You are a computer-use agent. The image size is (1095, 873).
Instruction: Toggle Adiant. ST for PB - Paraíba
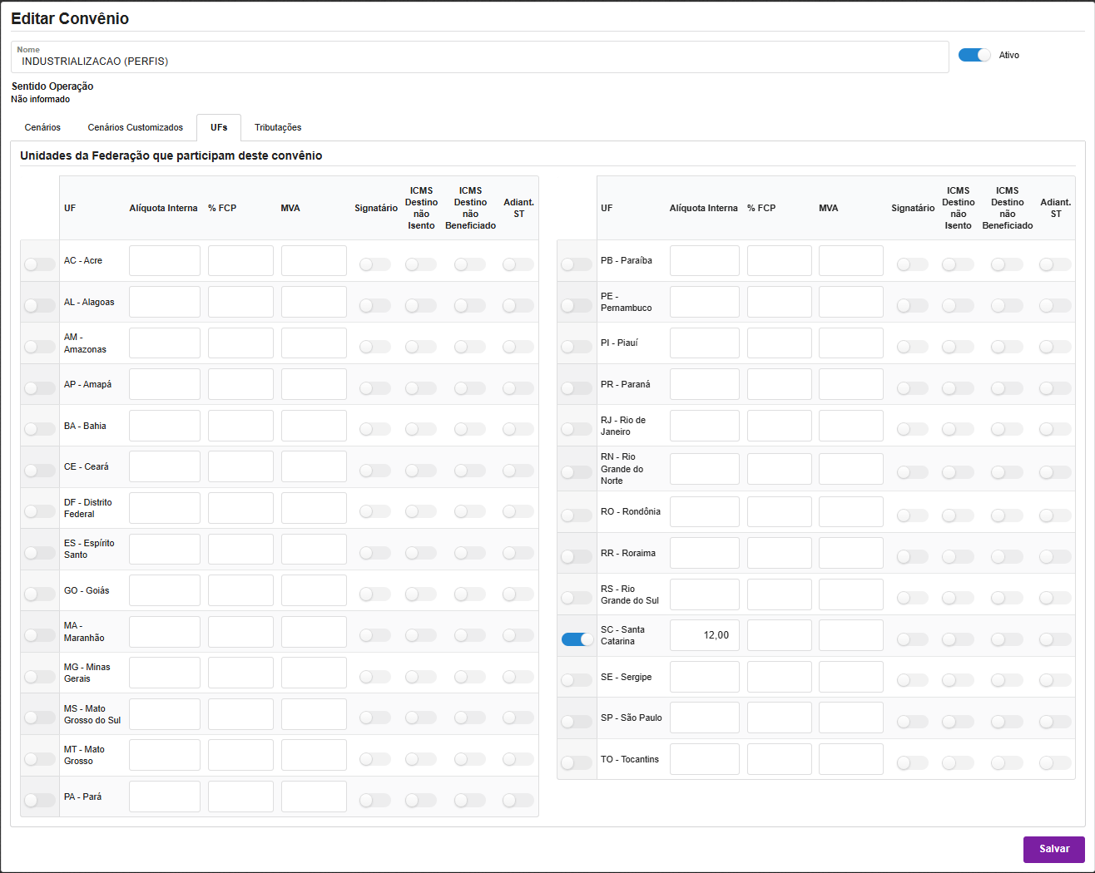pos(1055,264)
